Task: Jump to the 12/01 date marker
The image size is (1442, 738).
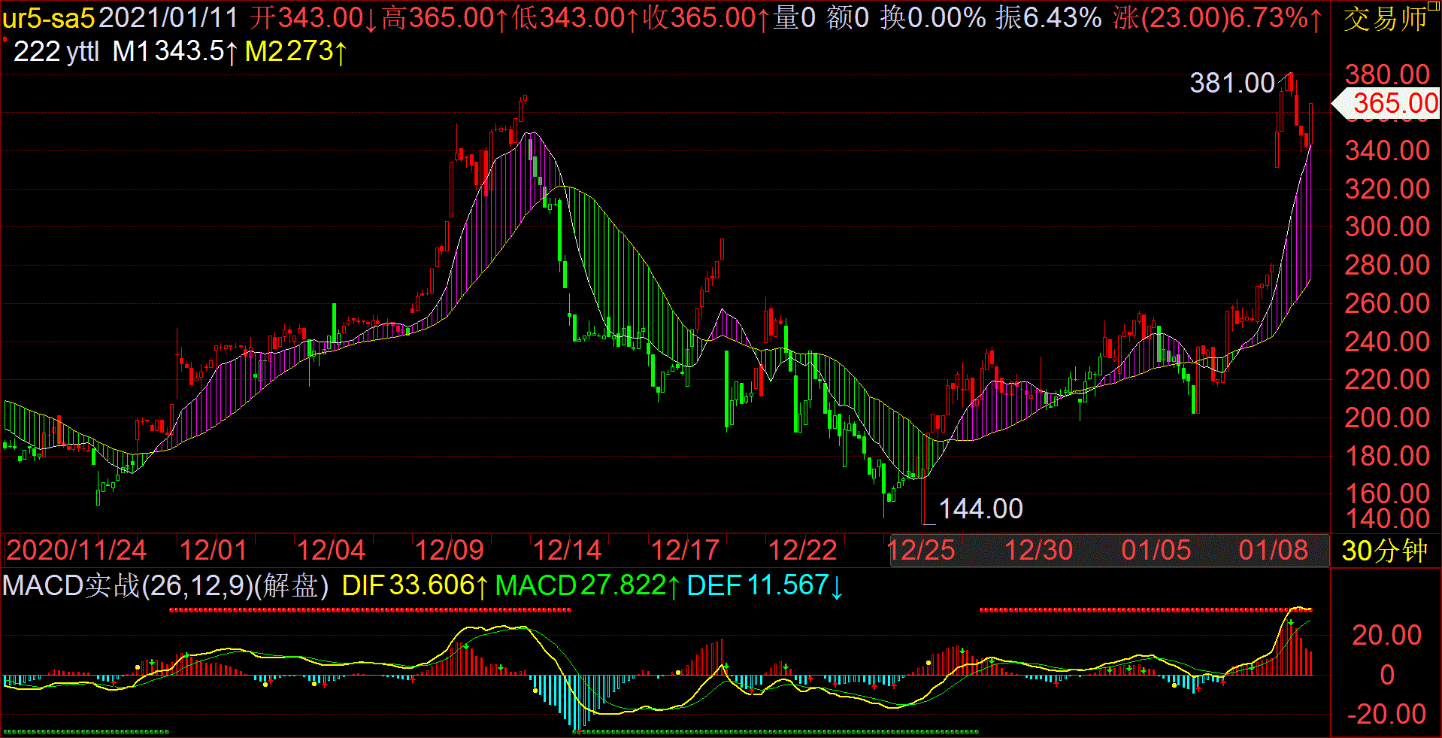Action: (x=213, y=551)
